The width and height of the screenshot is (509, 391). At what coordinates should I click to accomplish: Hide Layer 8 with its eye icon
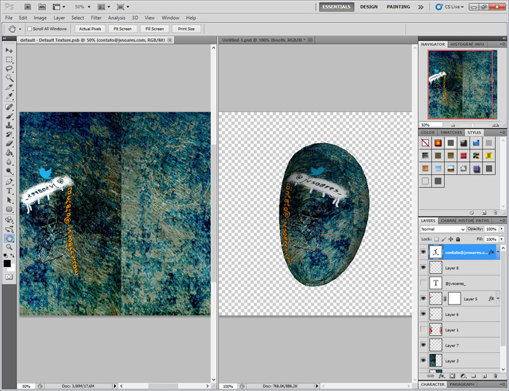tap(423, 268)
